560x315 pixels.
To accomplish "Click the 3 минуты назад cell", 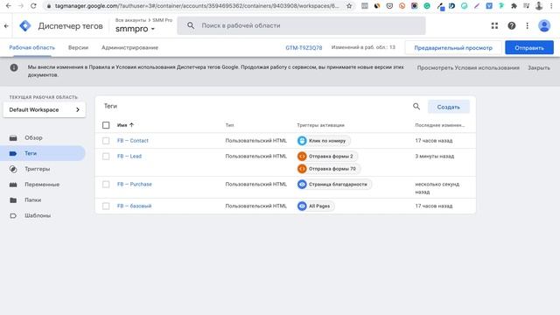I will pyautogui.click(x=435, y=157).
